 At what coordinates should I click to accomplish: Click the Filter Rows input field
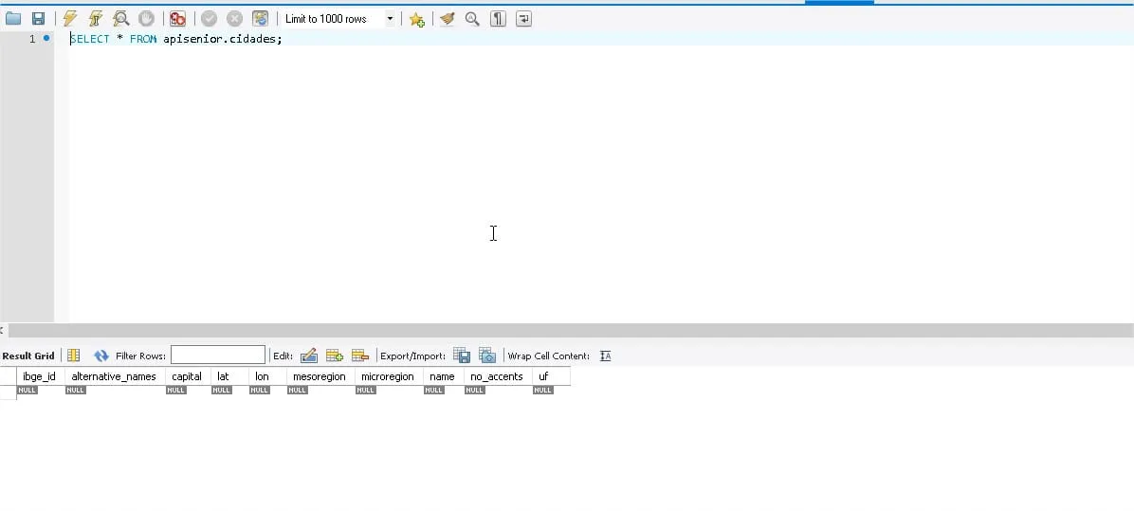point(218,355)
